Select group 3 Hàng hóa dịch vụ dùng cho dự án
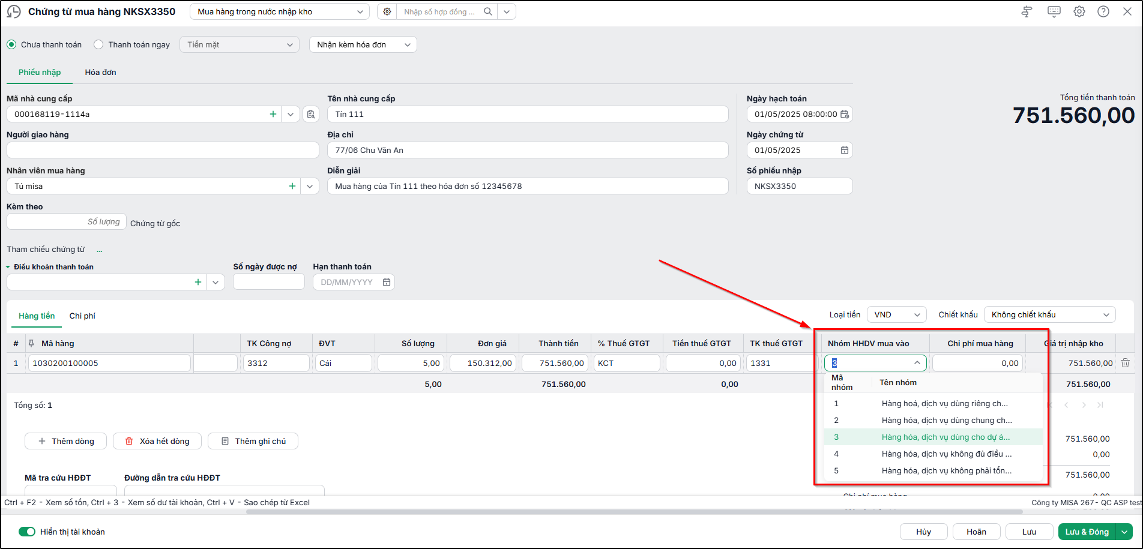Screen dimensions: 1143x549 click(x=933, y=437)
